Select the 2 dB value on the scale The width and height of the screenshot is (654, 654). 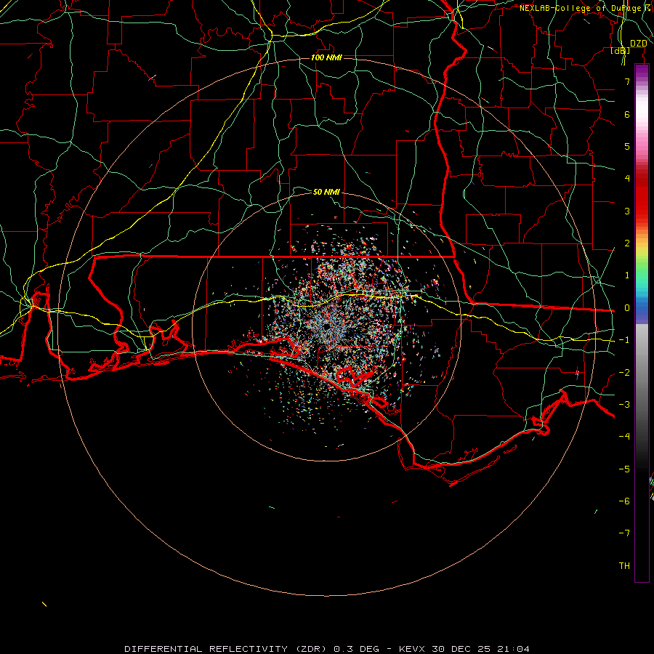pyautogui.click(x=627, y=243)
